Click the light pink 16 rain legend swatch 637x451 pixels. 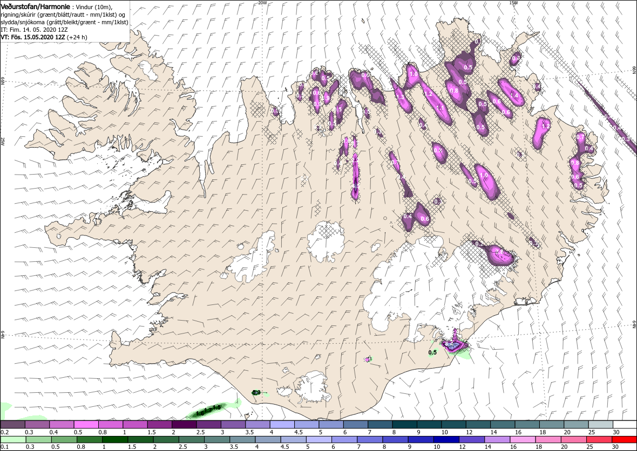click(x=523, y=440)
